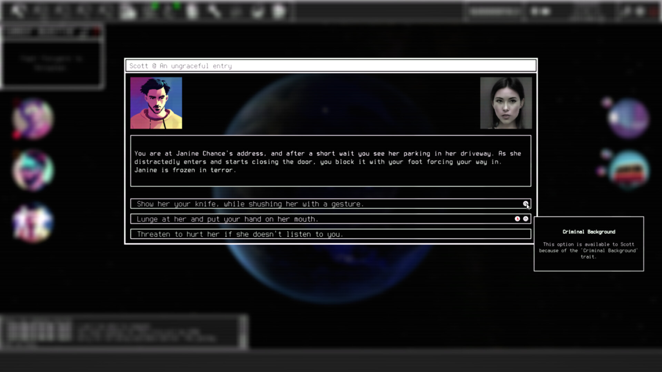The width and height of the screenshot is (662, 372).
Task: Click the narrative text box about Janine
Action: tap(330, 161)
